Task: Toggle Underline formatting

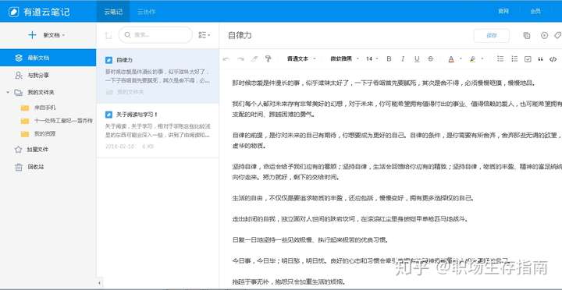Action: [x=417, y=59]
